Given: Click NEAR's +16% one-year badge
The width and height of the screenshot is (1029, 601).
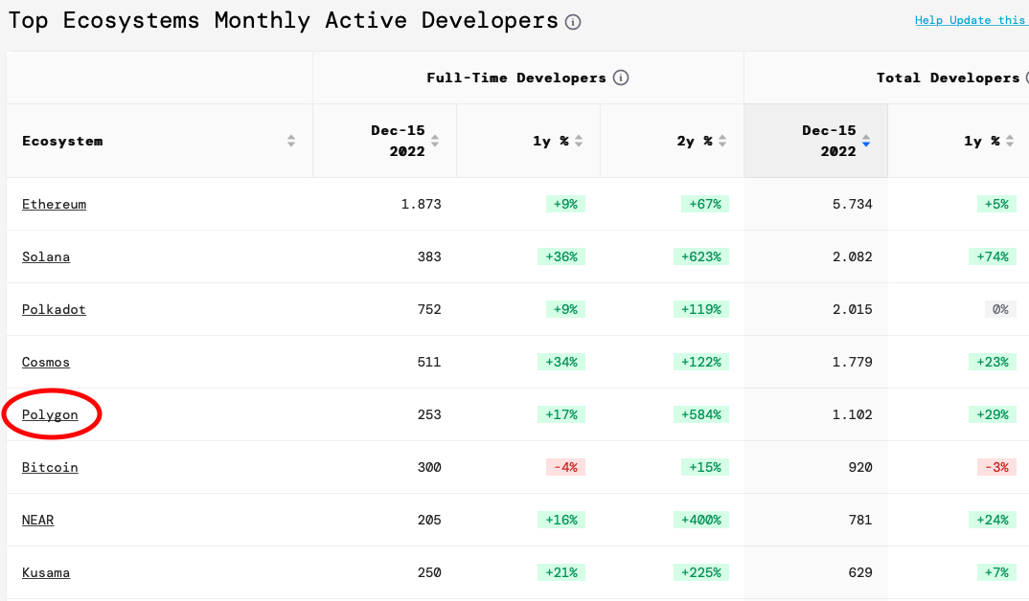Looking at the screenshot, I should coord(561,521).
